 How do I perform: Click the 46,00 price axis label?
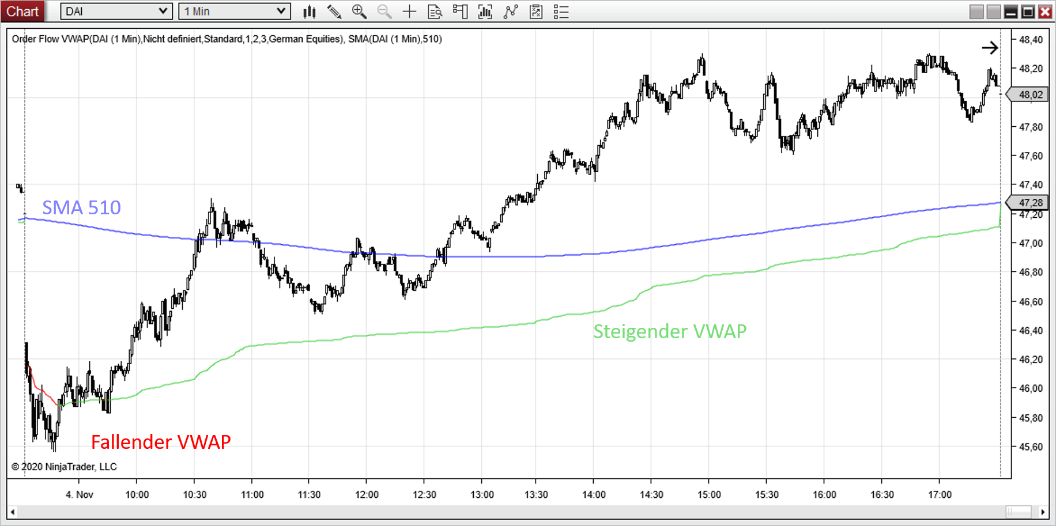(x=1031, y=388)
